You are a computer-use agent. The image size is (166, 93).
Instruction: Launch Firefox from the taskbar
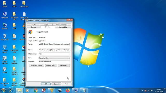[68, 90]
